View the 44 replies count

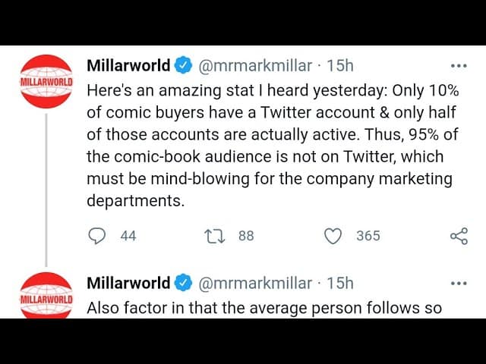click(x=128, y=236)
